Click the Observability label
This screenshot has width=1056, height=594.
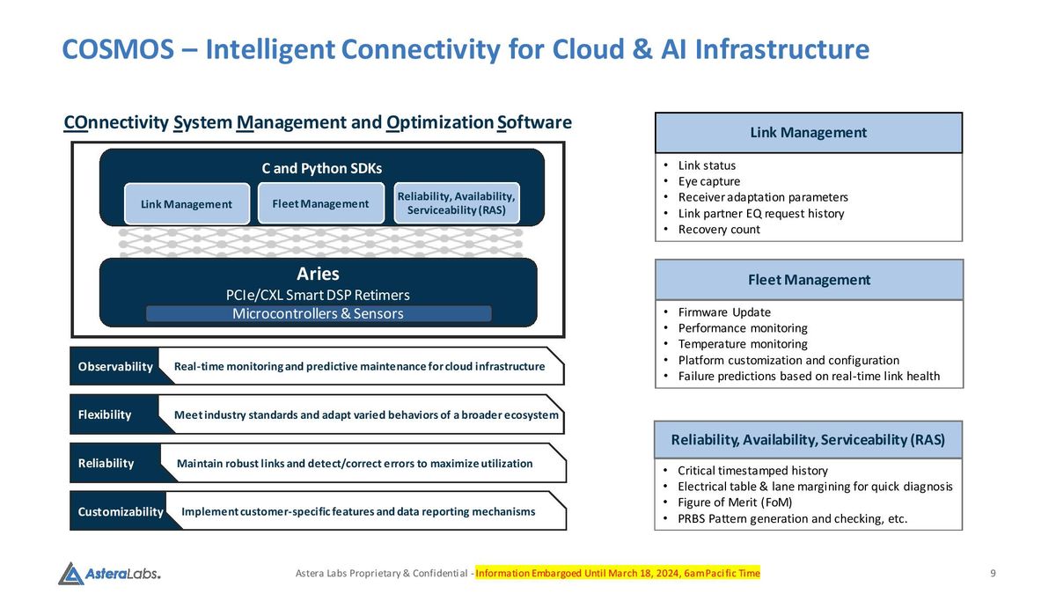(x=114, y=366)
